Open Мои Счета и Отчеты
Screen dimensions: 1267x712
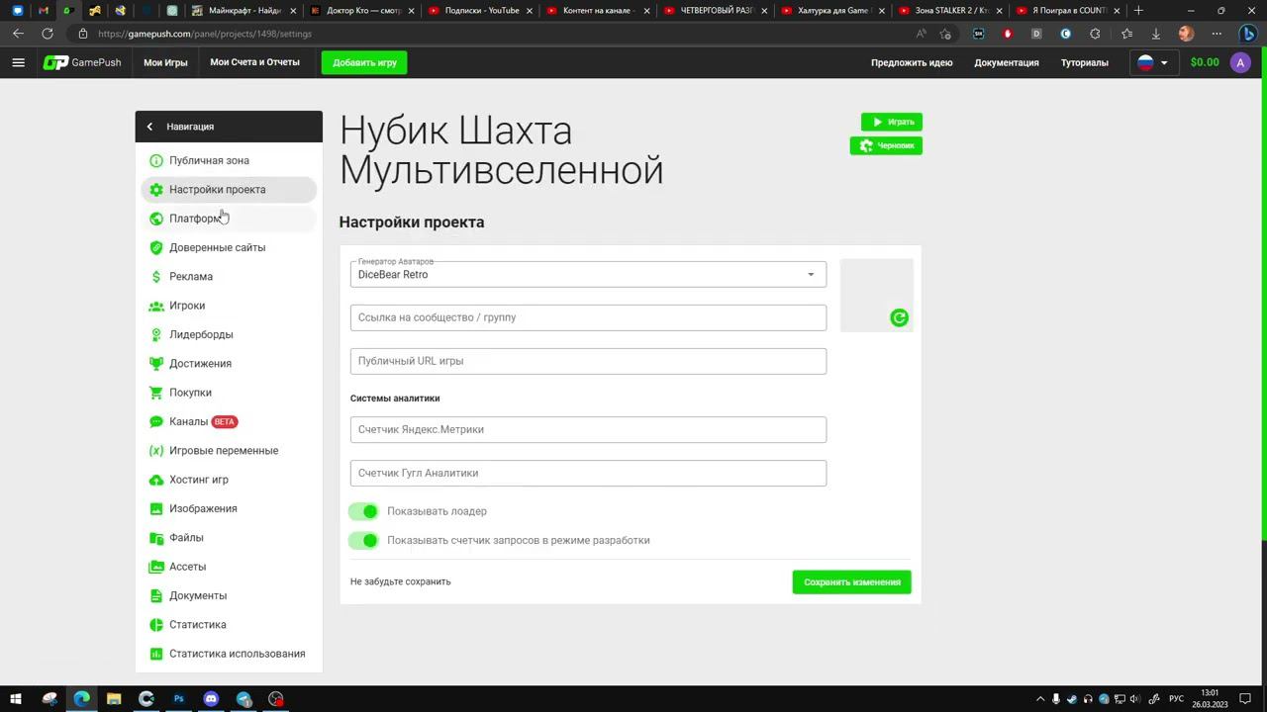tap(254, 62)
